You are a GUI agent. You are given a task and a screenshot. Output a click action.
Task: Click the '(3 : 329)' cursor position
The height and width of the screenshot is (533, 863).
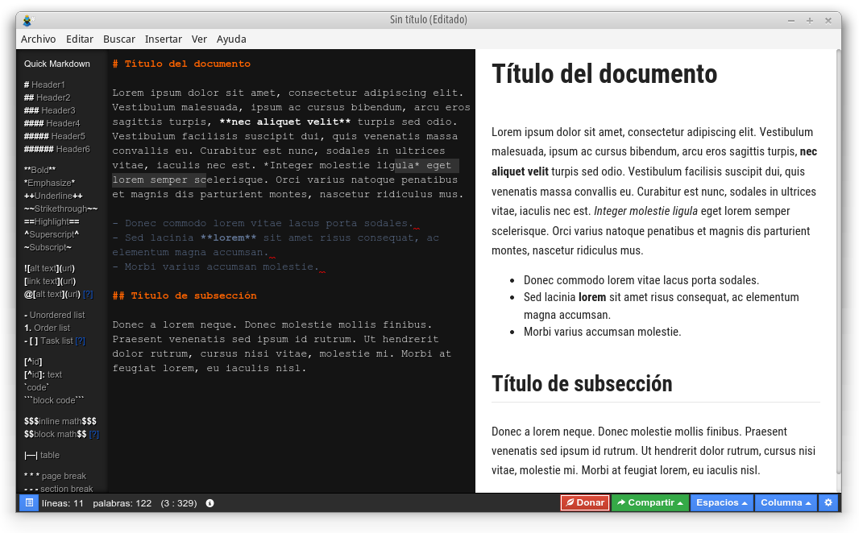point(179,503)
